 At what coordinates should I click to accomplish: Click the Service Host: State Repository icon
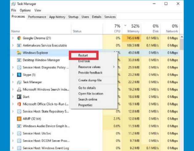pyautogui.click(x=19, y=111)
